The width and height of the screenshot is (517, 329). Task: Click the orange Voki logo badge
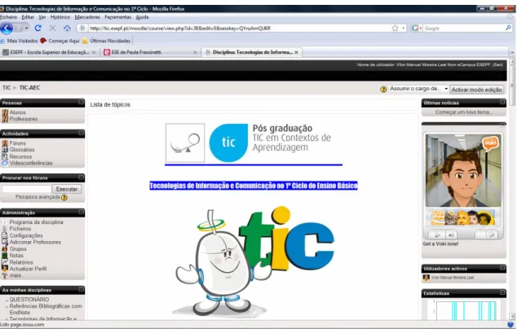click(490, 143)
